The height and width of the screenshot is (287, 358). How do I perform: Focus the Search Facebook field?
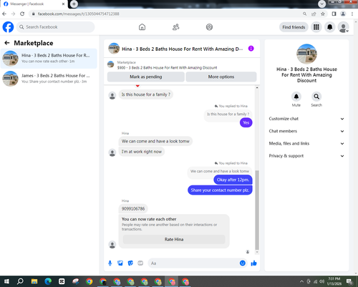pos(55,27)
